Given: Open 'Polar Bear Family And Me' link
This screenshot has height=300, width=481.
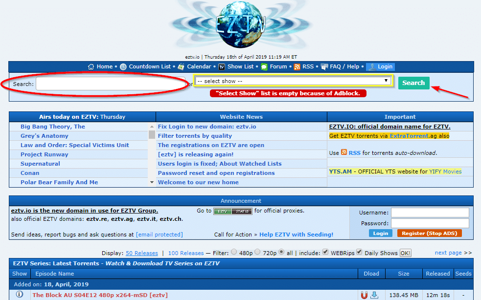Looking at the screenshot, I should click(59, 182).
